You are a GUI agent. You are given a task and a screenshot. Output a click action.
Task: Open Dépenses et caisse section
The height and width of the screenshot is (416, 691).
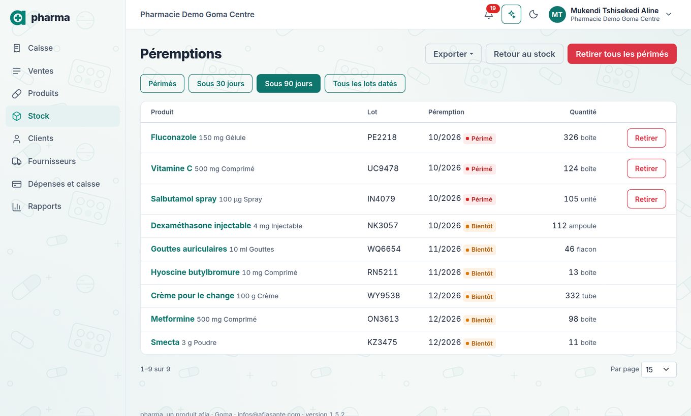pyautogui.click(x=63, y=184)
